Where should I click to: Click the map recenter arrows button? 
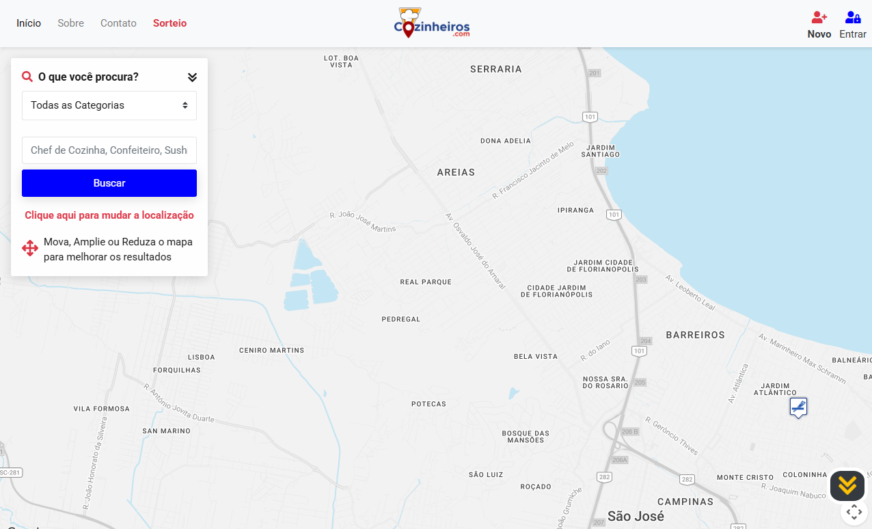(x=854, y=511)
